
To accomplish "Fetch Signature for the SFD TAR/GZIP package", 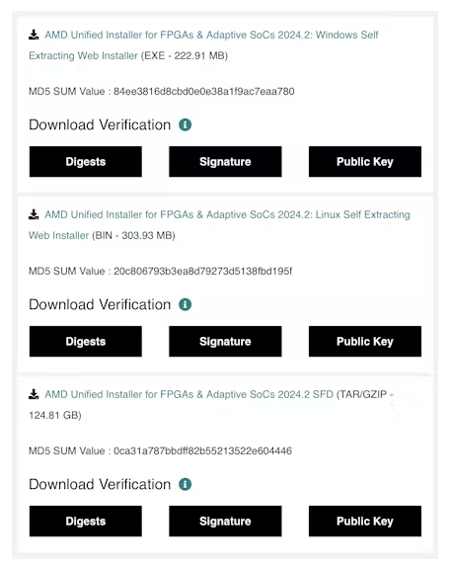I will [x=225, y=522].
